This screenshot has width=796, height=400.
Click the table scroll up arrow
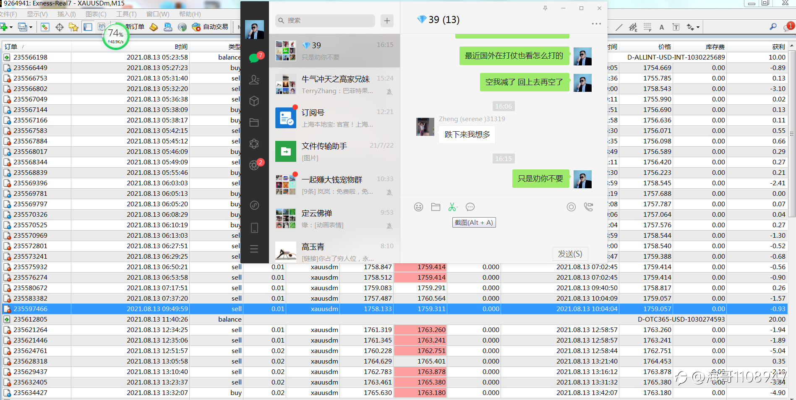(x=791, y=46)
